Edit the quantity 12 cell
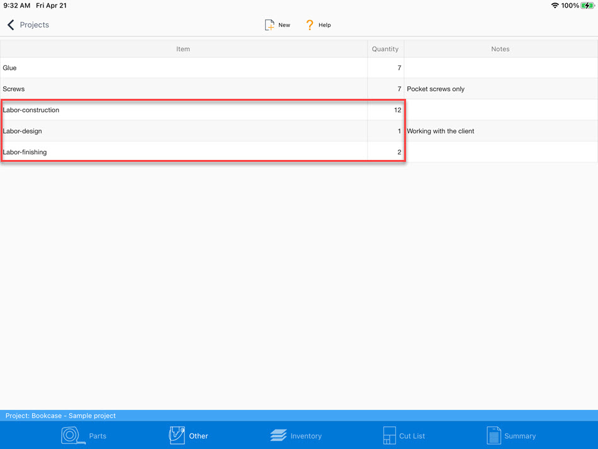 tap(386, 110)
